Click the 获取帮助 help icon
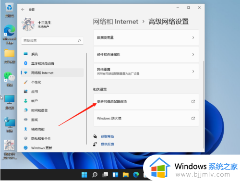Image resolution: width=240 pixels, height=181 pixels. coord(95,136)
